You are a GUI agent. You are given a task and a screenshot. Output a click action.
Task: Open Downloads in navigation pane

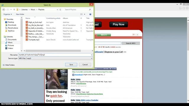pyautogui.click(x=12, y=25)
